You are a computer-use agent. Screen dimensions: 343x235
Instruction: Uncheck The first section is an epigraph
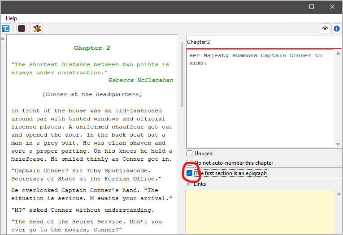coord(190,173)
